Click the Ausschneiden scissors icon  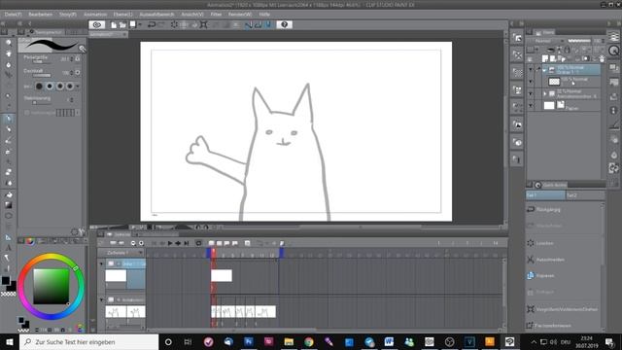point(531,260)
